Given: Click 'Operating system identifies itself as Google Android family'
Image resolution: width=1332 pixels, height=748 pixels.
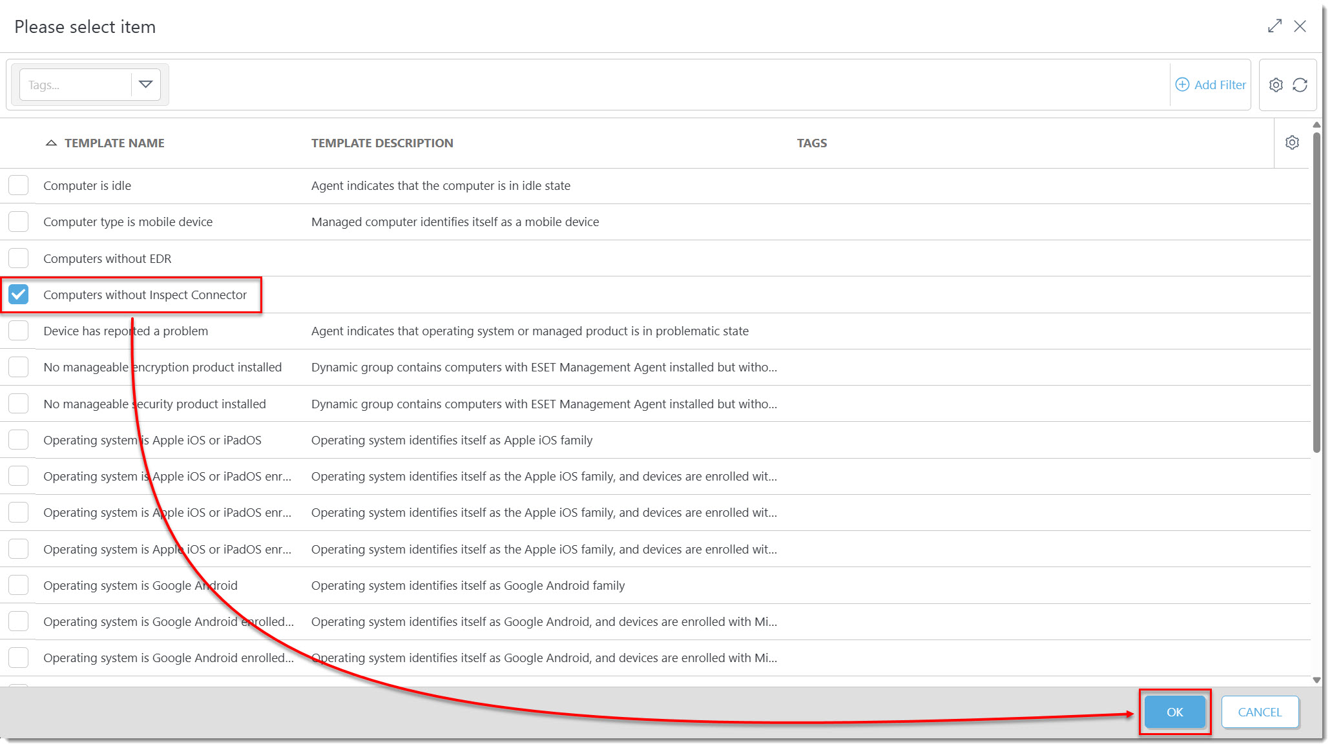Looking at the screenshot, I should pyautogui.click(x=468, y=585).
